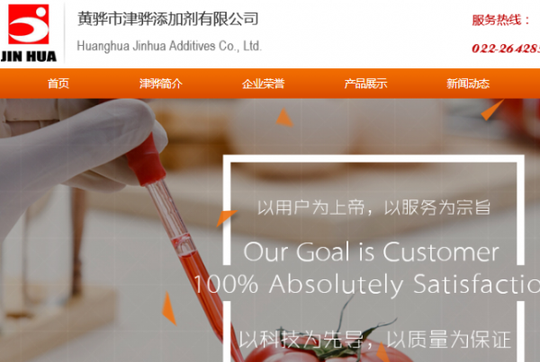
Task: Click the Huanghua Jinhua Additives Co., Ltd. text
Action: [x=169, y=46]
